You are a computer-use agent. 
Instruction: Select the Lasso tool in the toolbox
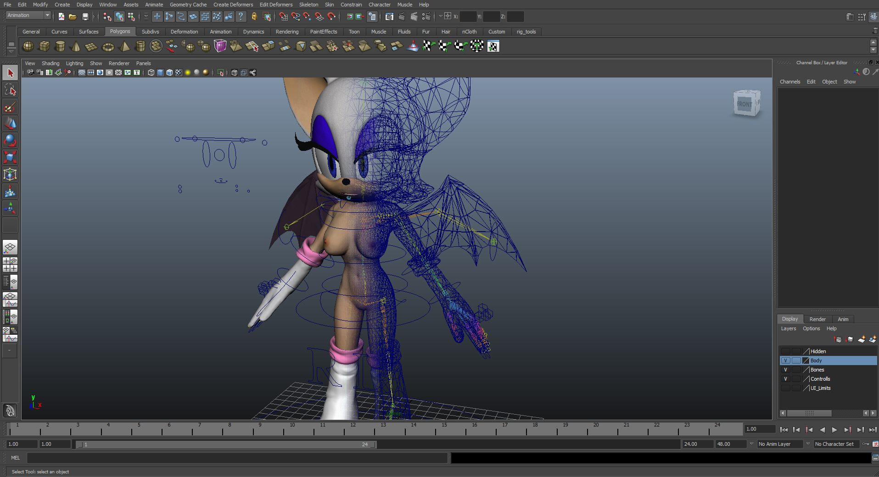pyautogui.click(x=10, y=90)
